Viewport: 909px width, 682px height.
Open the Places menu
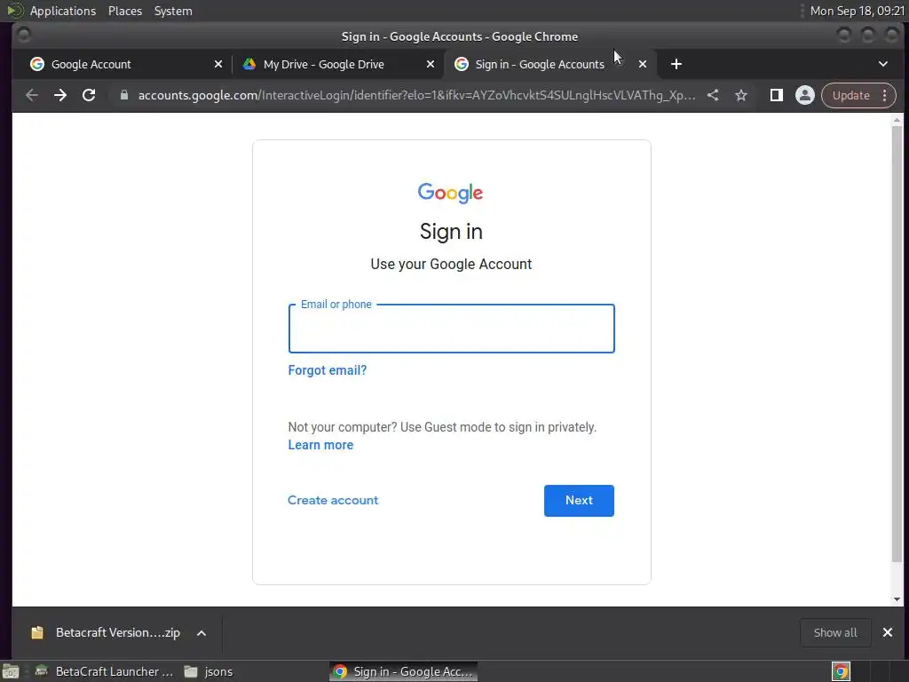(124, 11)
